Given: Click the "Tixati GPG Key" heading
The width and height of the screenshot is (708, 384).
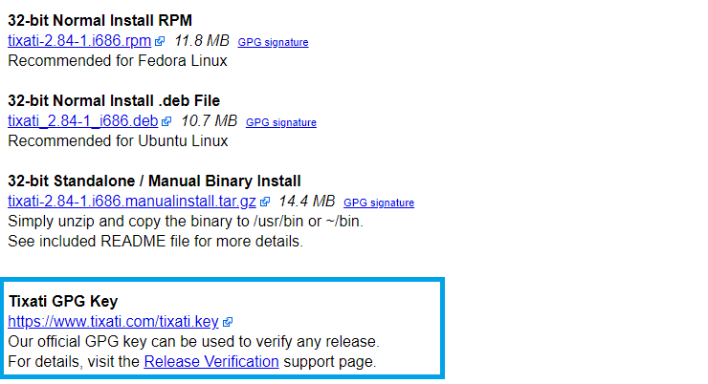Looking at the screenshot, I should (x=63, y=301).
